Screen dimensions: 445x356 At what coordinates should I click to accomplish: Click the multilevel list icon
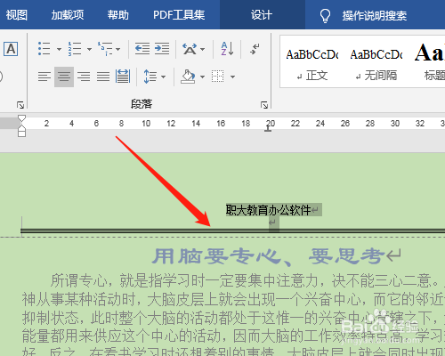105,48
